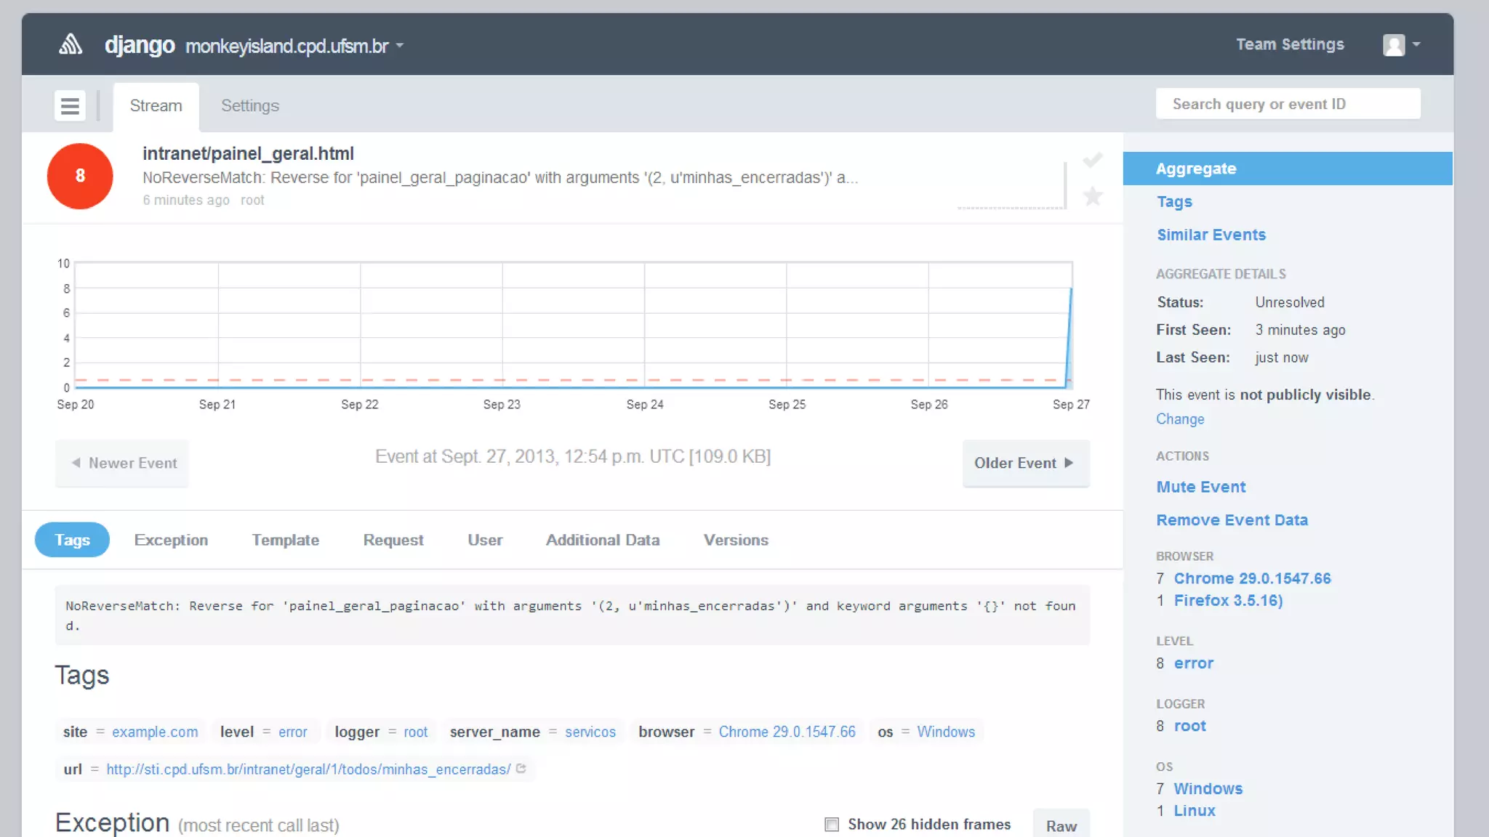Click the user avatar icon

1394,45
